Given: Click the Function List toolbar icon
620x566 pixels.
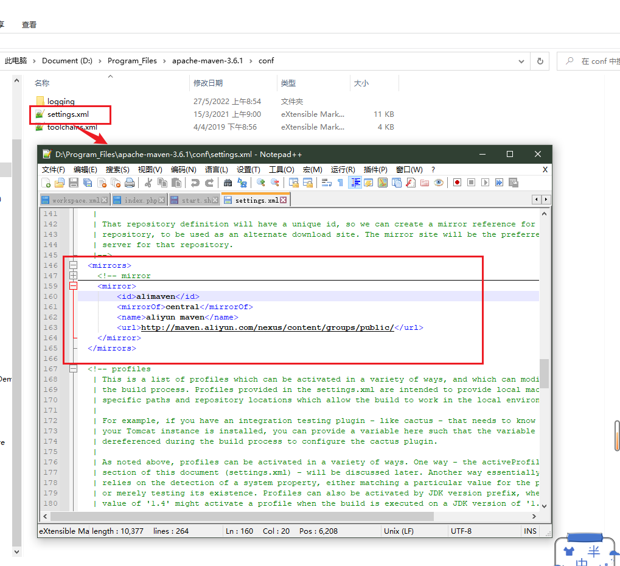Looking at the screenshot, I should pyautogui.click(x=411, y=183).
